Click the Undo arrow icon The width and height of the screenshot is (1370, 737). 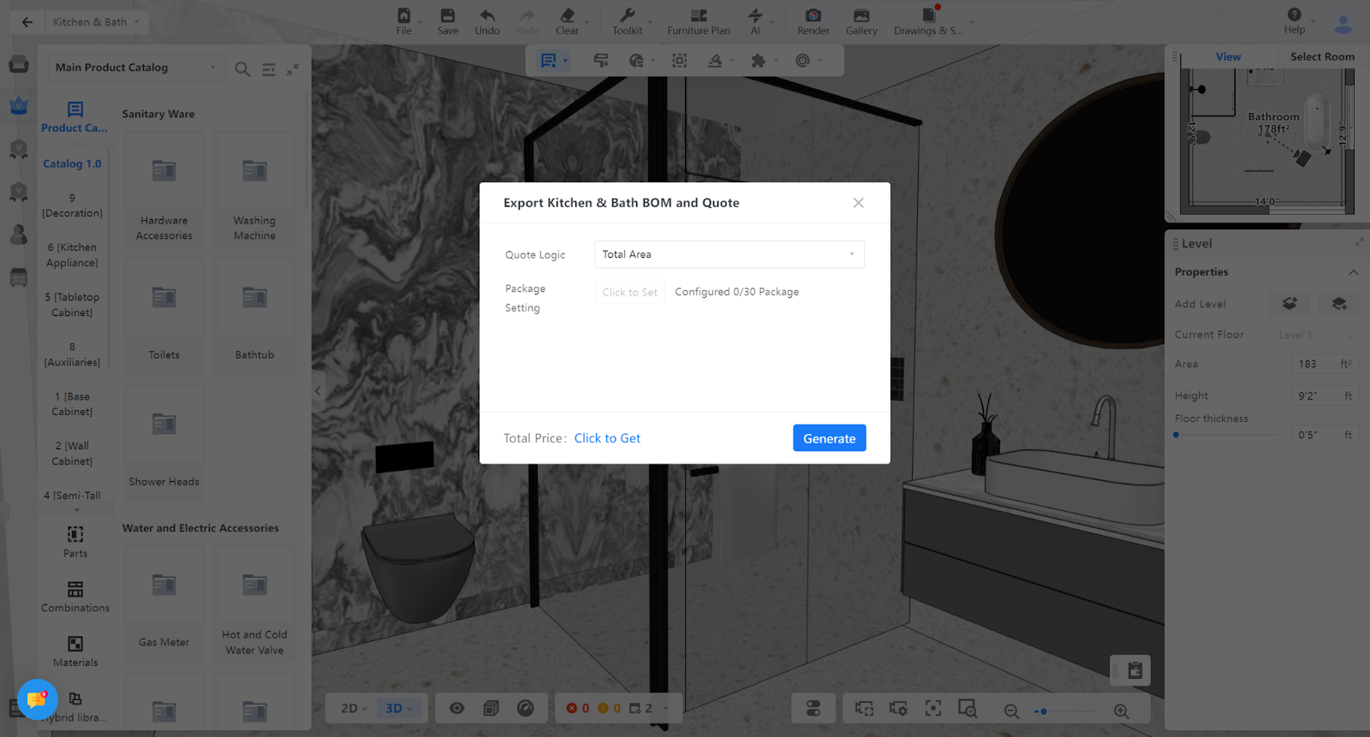point(486,16)
